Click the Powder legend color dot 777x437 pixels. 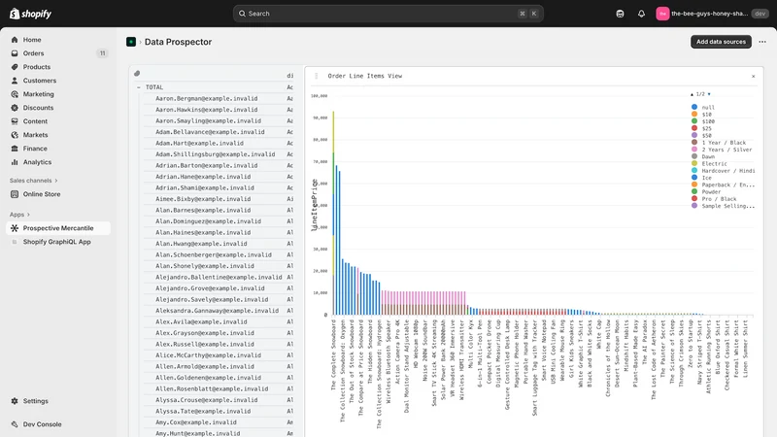[x=694, y=191]
